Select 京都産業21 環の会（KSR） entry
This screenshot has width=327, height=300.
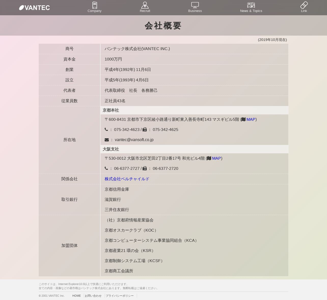click(130, 251)
